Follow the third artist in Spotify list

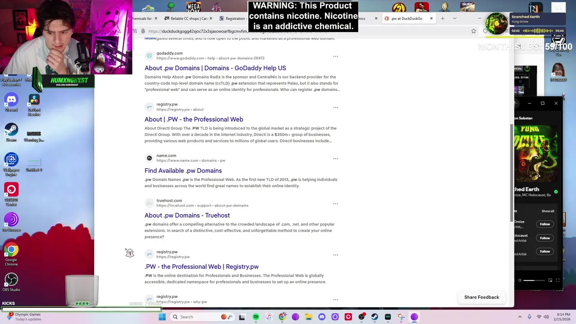545,252
